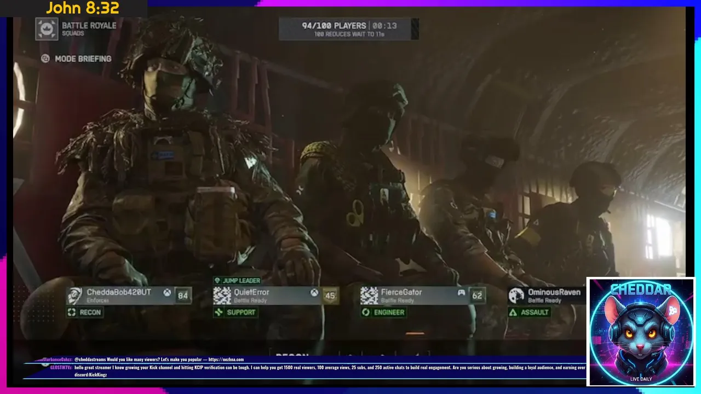This screenshot has height=394, width=701.
Task: Click the JUMP LEADER label text
Action: pos(242,281)
